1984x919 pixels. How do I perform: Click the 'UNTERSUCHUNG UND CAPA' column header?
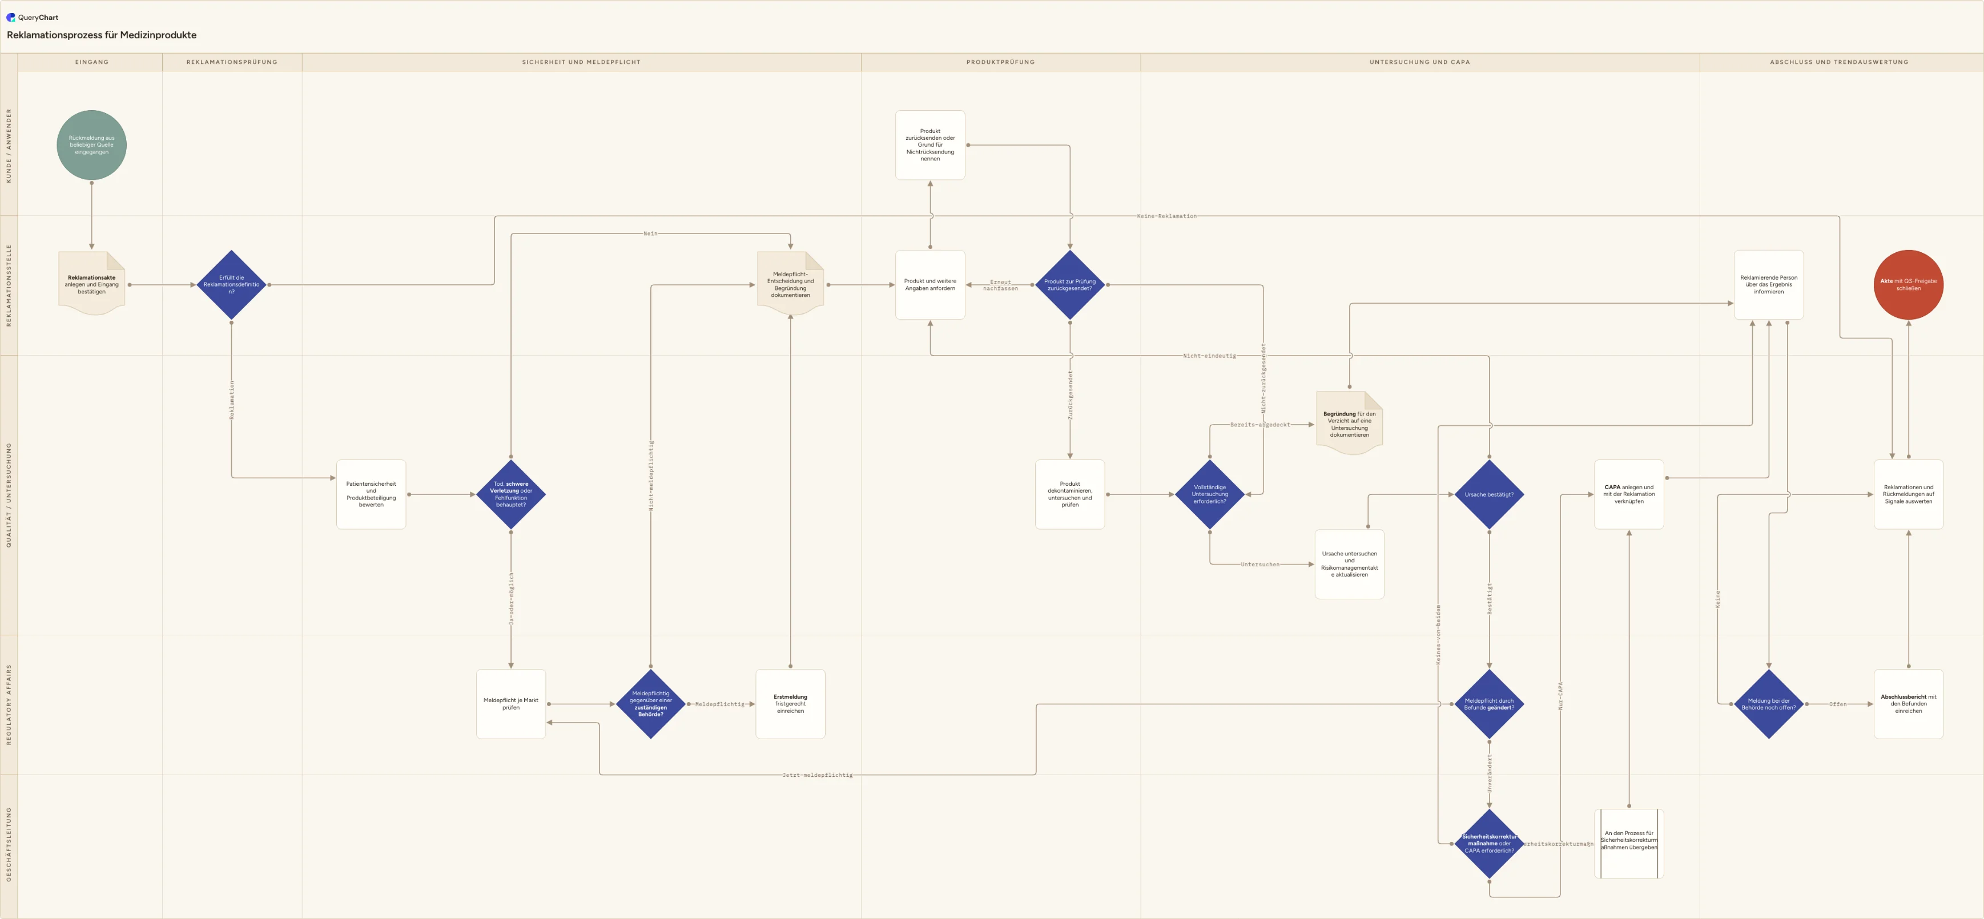1419,62
